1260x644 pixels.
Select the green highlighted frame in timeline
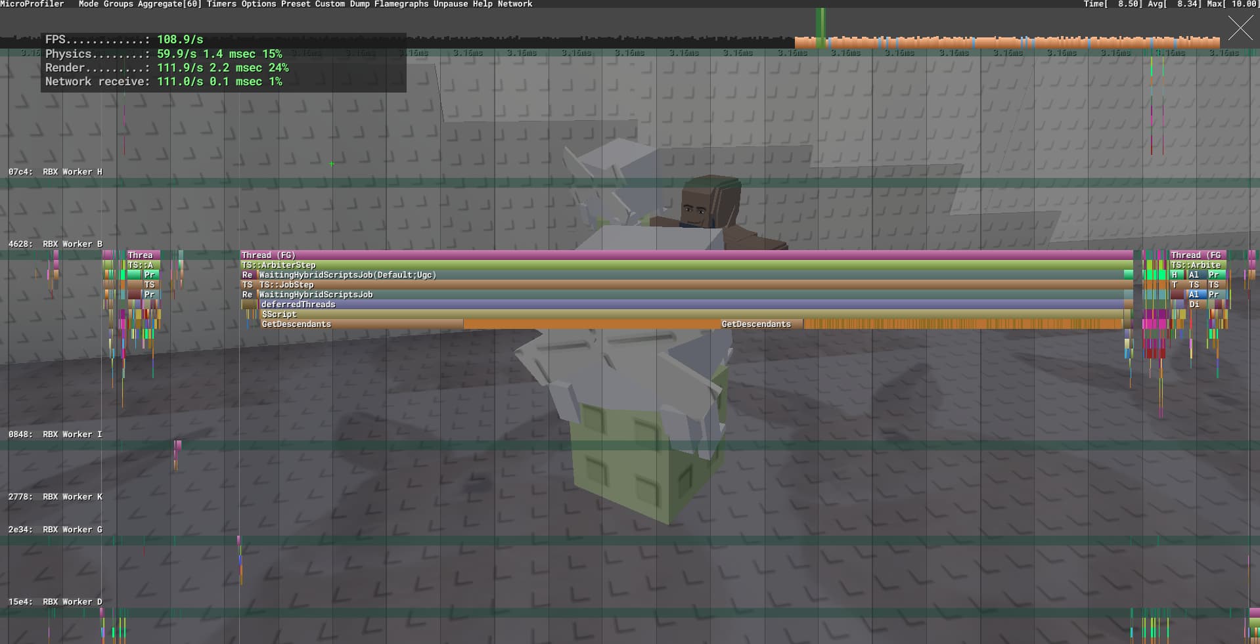[x=821, y=28]
